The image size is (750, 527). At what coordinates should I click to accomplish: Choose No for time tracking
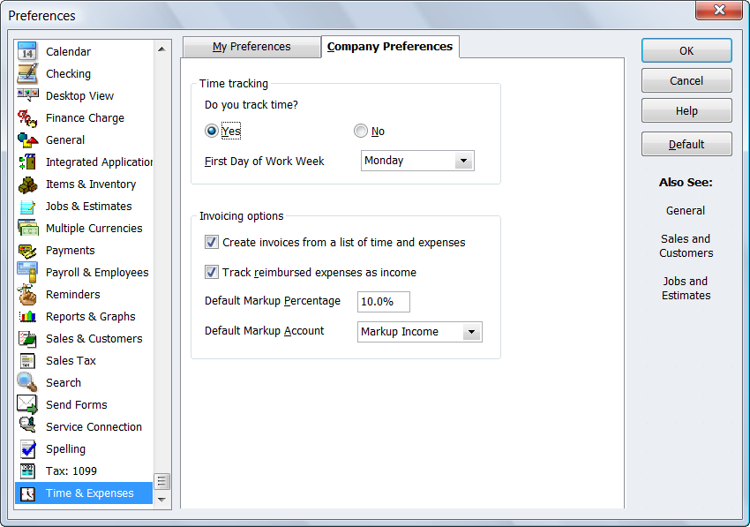pos(361,132)
